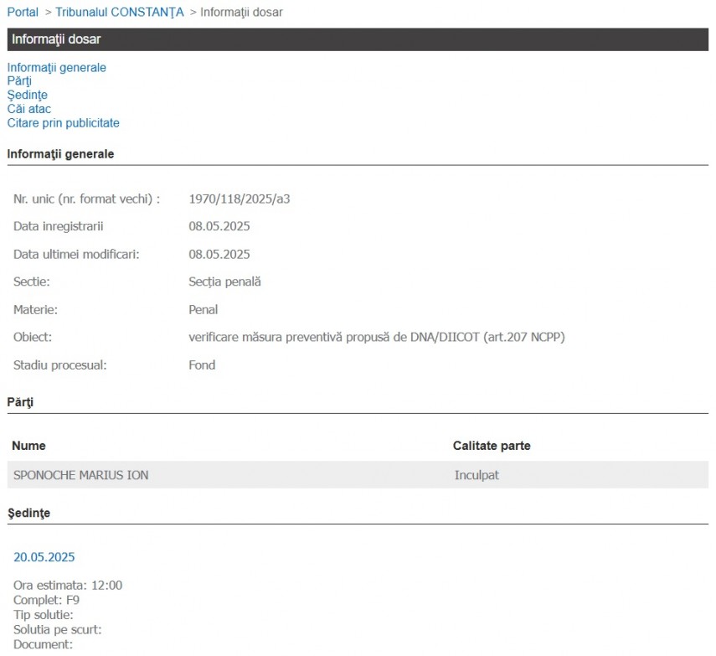The height and width of the screenshot is (656, 716).
Task: Select case number 1970/118/2025/a3
Action: pos(240,199)
